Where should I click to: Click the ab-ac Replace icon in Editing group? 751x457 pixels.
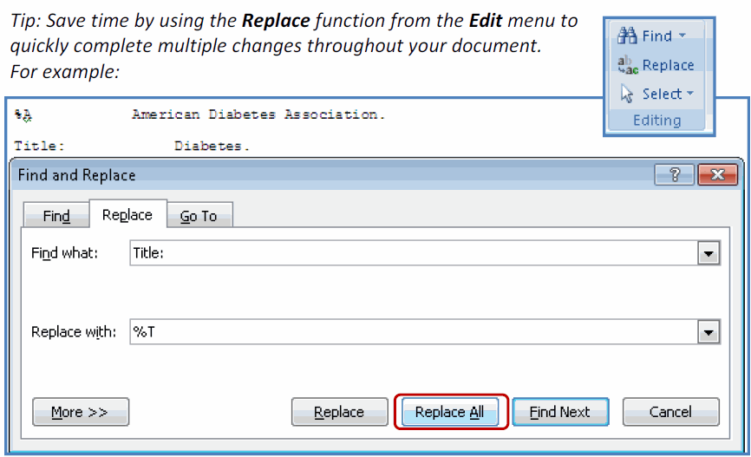(628, 65)
